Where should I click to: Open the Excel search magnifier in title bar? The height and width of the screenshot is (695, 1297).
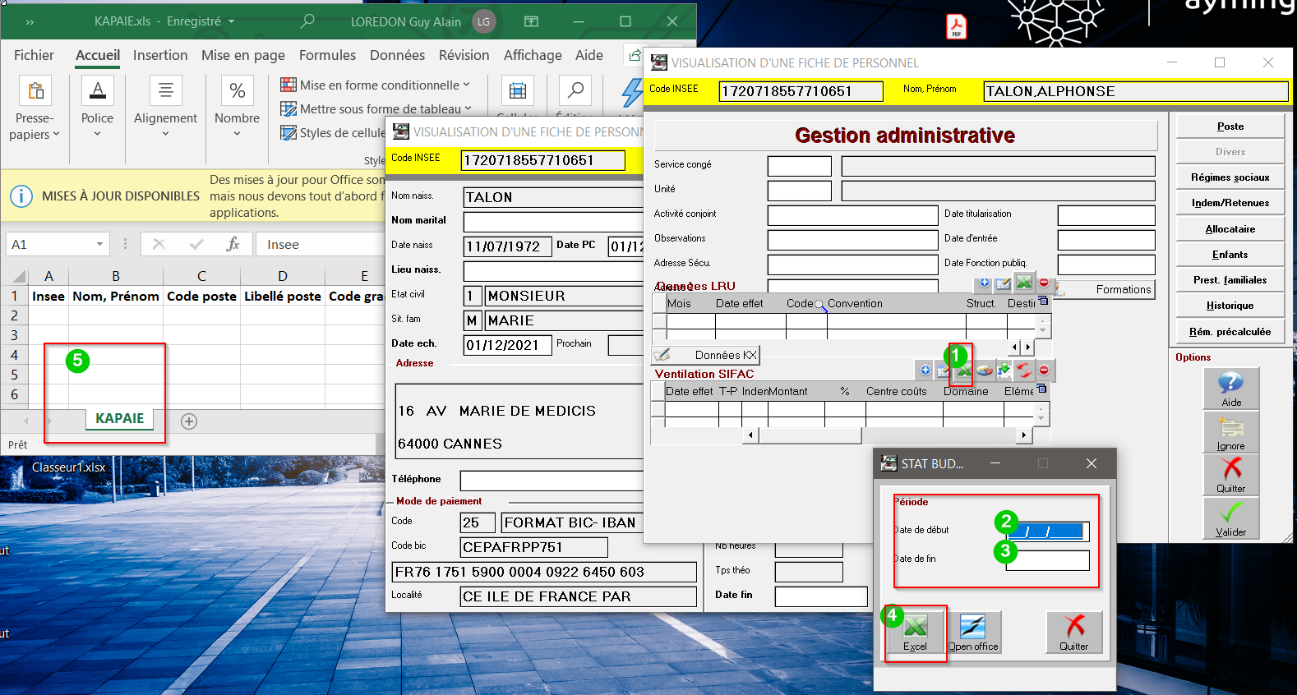(307, 21)
